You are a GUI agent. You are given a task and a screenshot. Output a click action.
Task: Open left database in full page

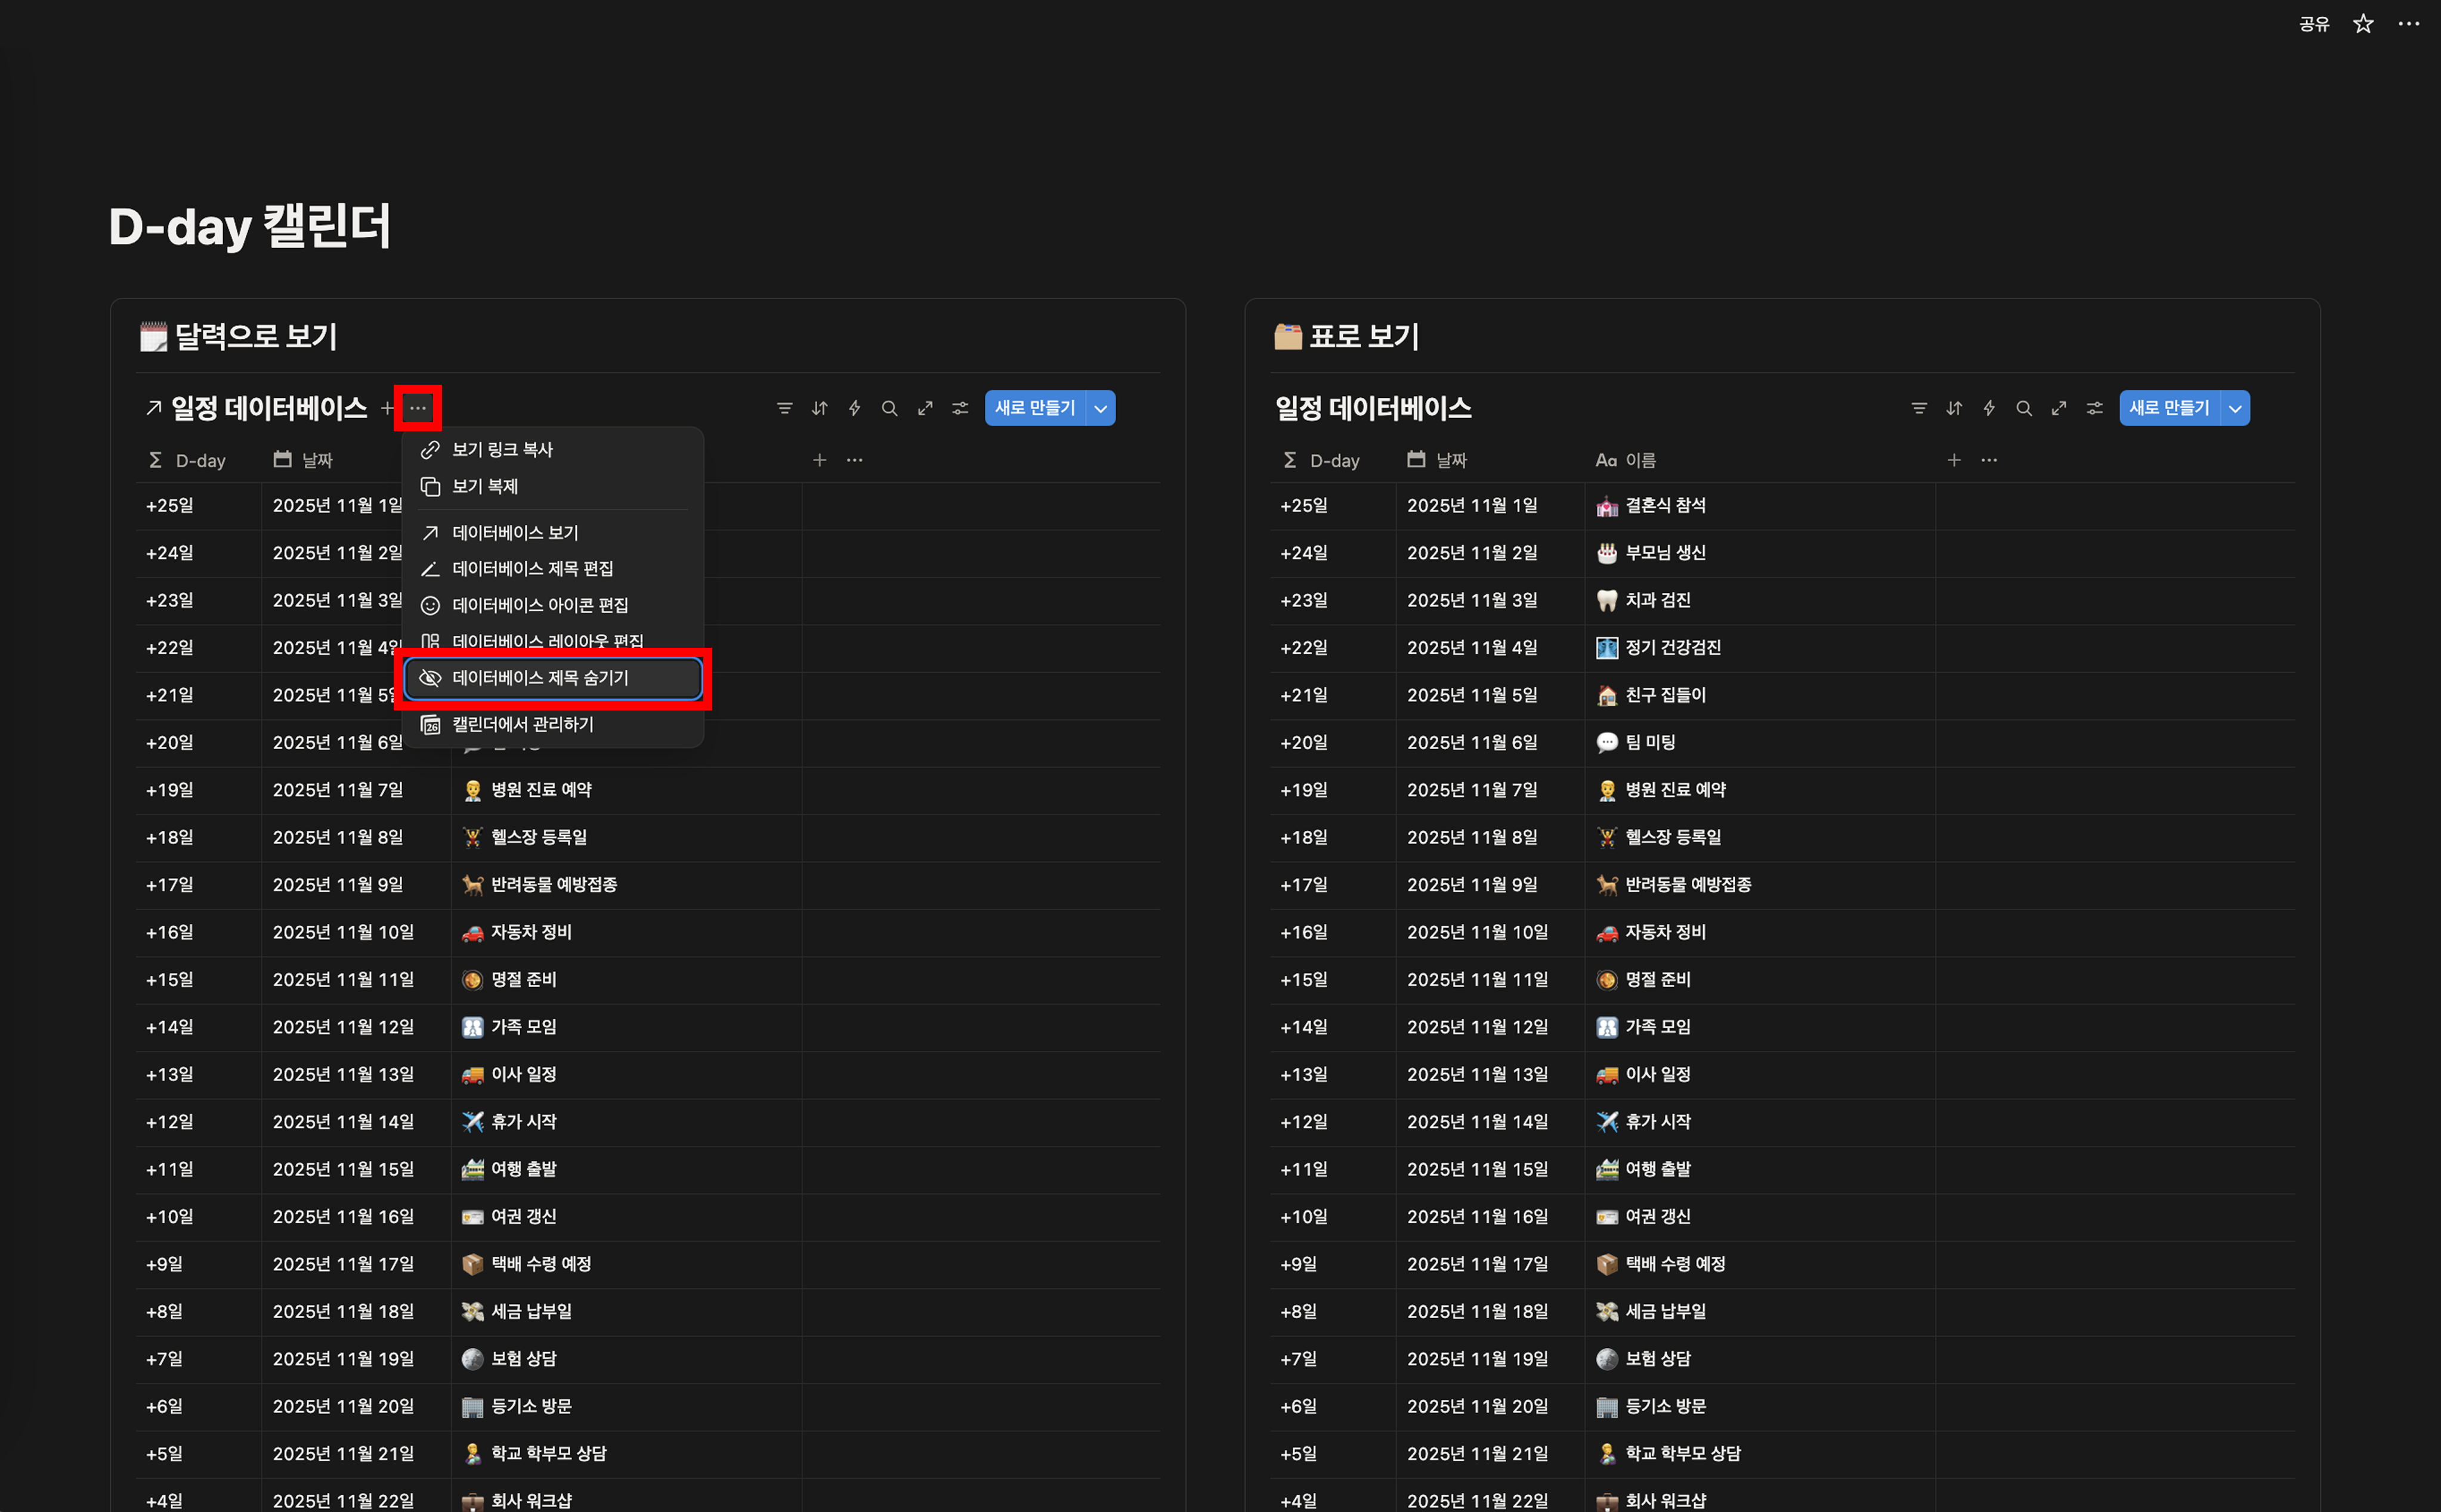pyautogui.click(x=925, y=408)
